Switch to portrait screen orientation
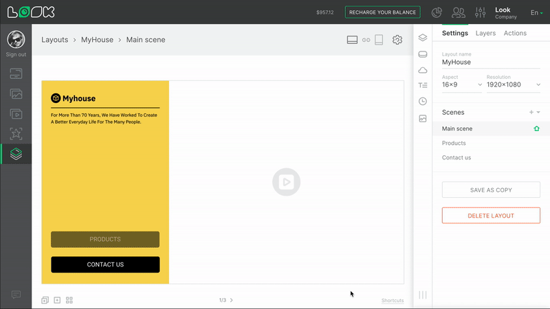 click(x=379, y=40)
